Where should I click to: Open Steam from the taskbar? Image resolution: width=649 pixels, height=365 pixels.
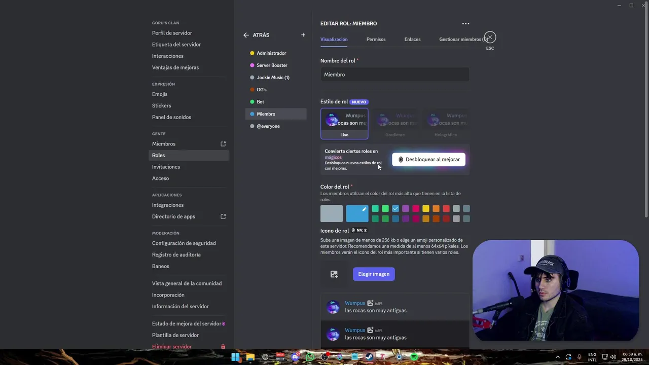[370, 357]
